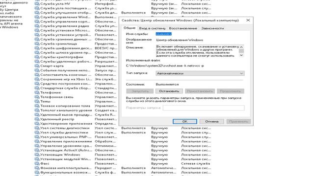Screen dimensions: 314x176
Task: Select the Узел универсальных PNP row
Action: point(123,137)
